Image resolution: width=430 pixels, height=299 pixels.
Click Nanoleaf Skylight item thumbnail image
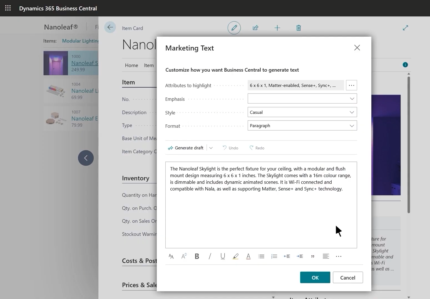click(56, 63)
